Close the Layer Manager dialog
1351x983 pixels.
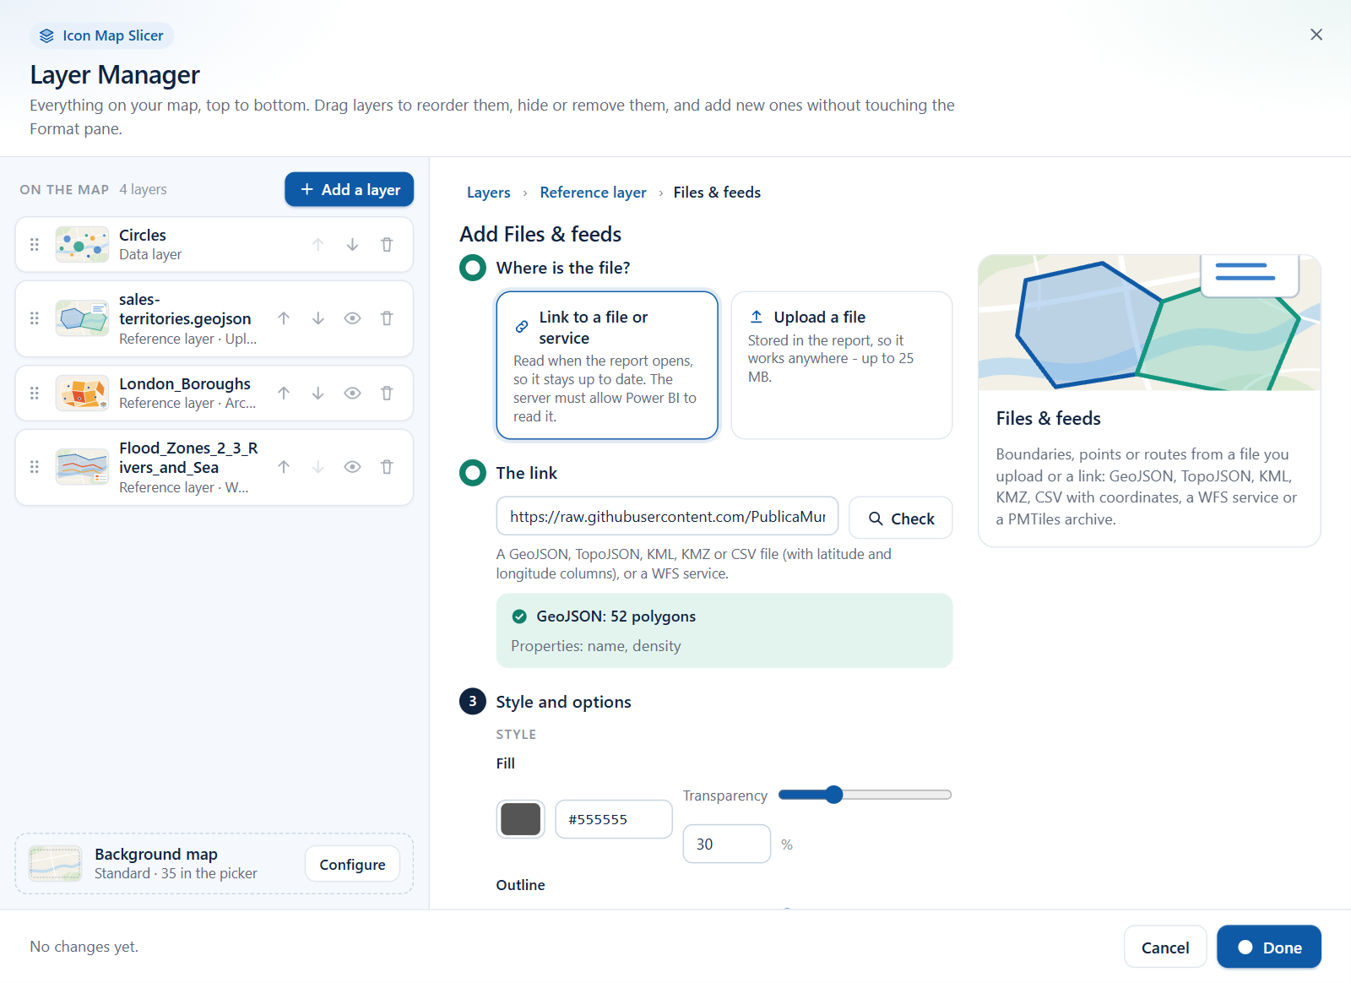pos(1316,35)
